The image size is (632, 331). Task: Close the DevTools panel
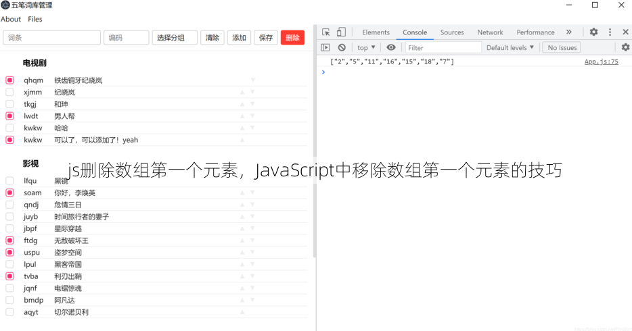[x=625, y=32]
